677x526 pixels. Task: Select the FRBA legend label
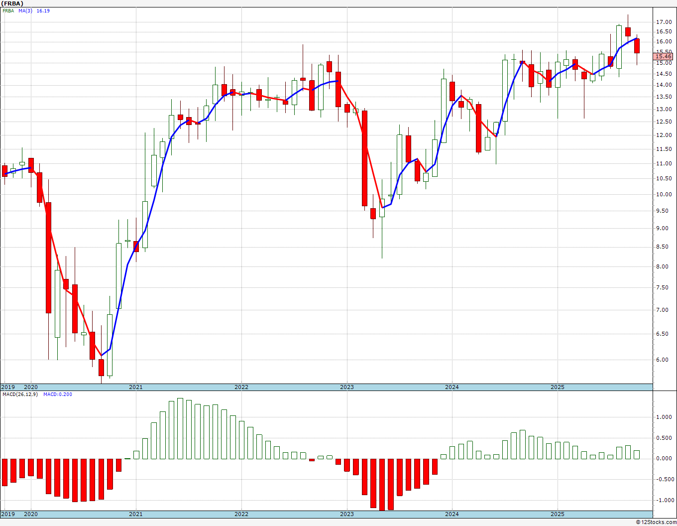[x=8, y=10]
